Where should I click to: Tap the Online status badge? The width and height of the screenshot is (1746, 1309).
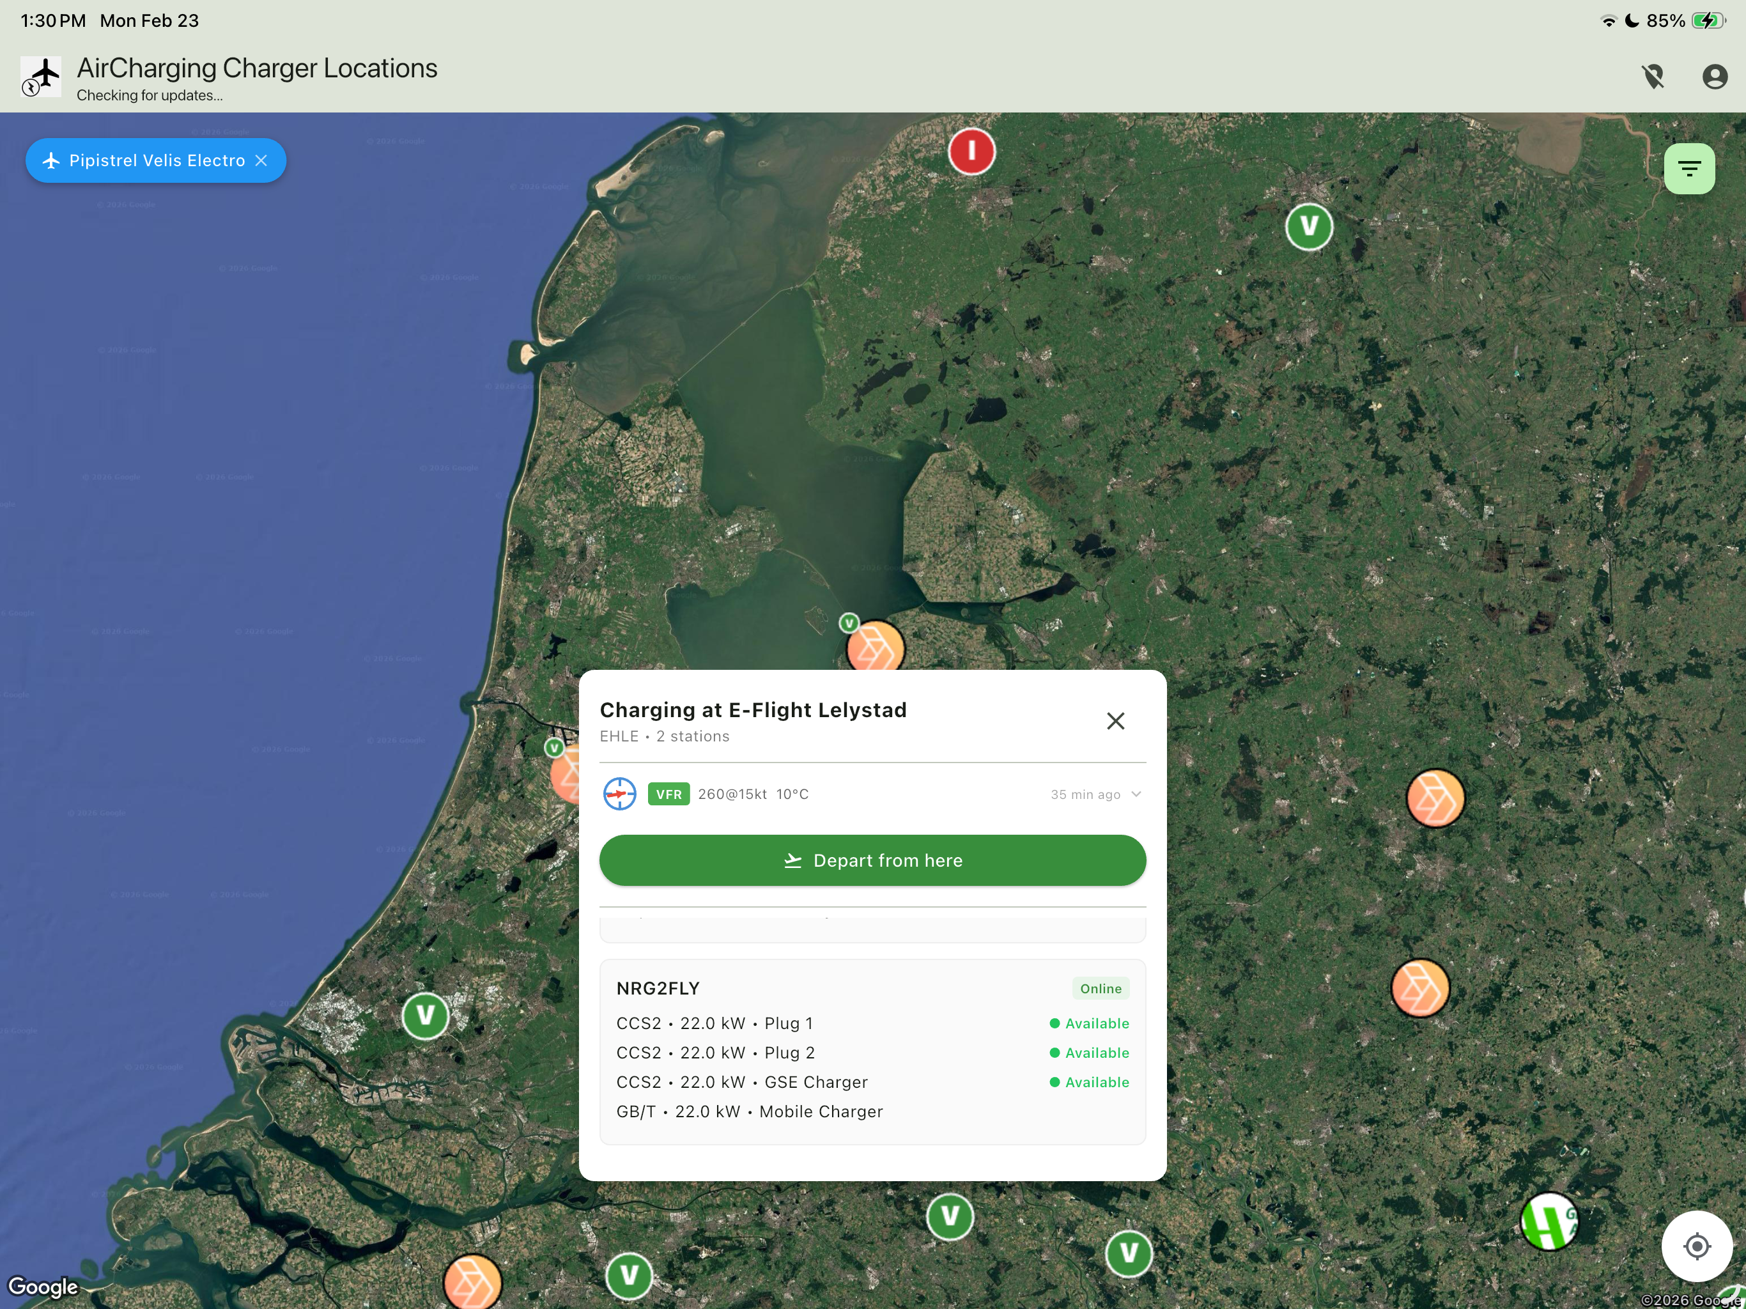(1101, 988)
